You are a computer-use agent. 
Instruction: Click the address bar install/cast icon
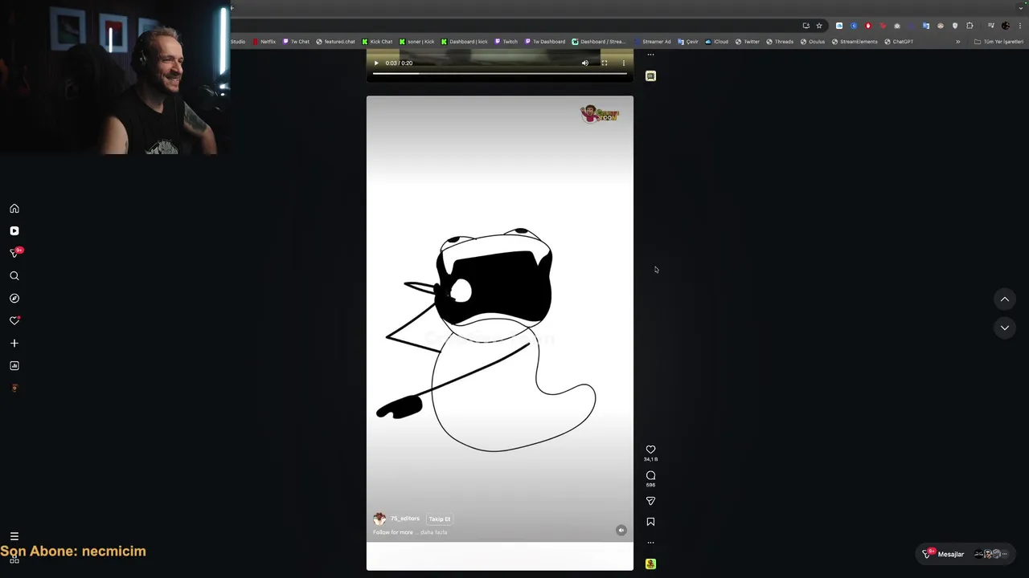(x=806, y=26)
